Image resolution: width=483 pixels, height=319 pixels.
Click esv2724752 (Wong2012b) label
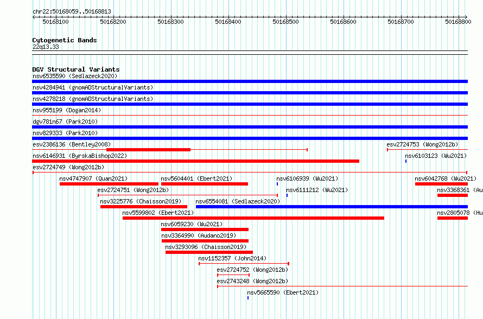252,270
